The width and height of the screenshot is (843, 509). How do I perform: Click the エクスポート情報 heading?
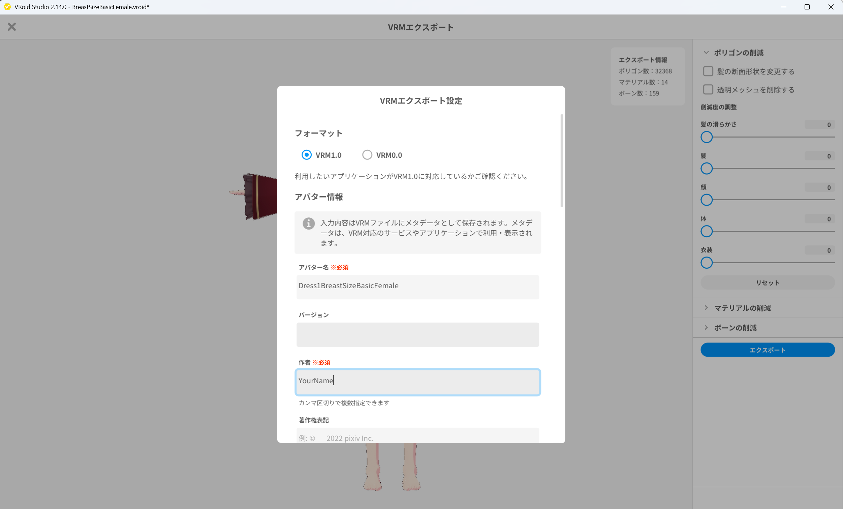point(643,60)
